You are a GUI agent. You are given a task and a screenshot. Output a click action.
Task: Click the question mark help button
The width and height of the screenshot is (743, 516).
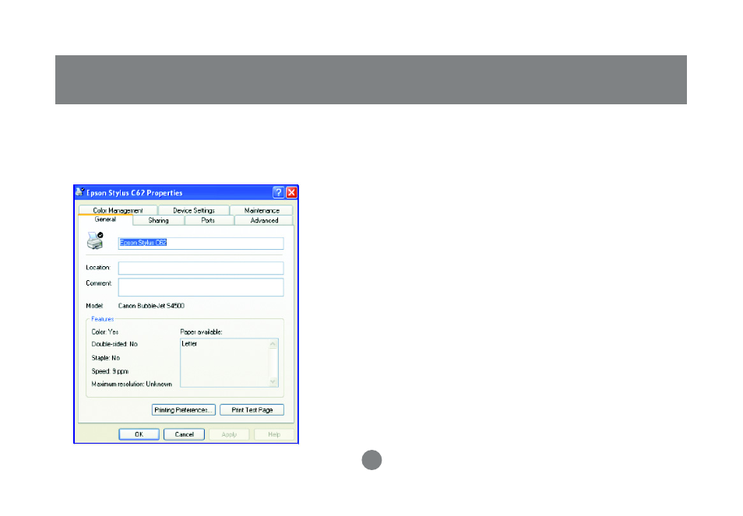tap(279, 192)
